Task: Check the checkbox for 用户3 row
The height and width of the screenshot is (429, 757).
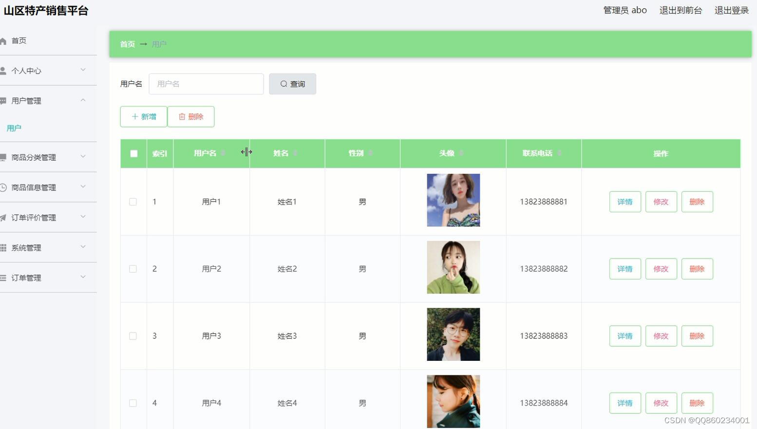Action: (132, 336)
